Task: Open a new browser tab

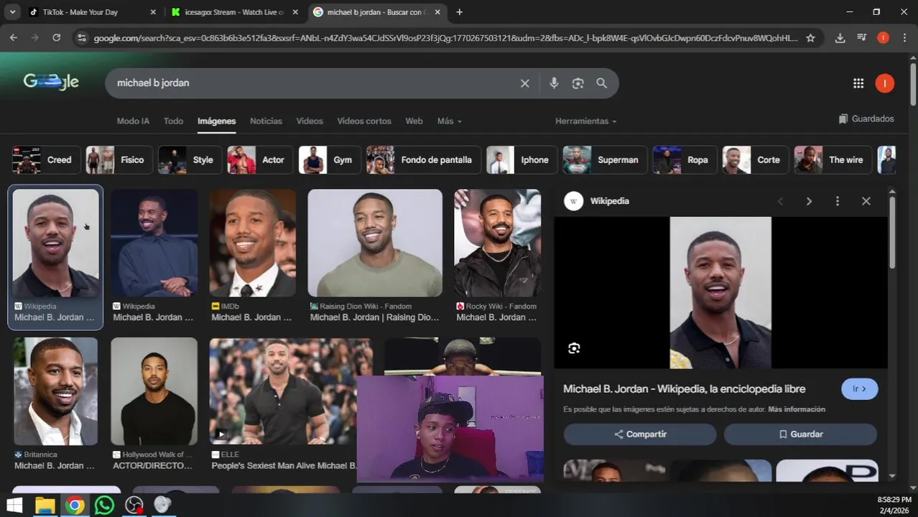Action: [459, 12]
